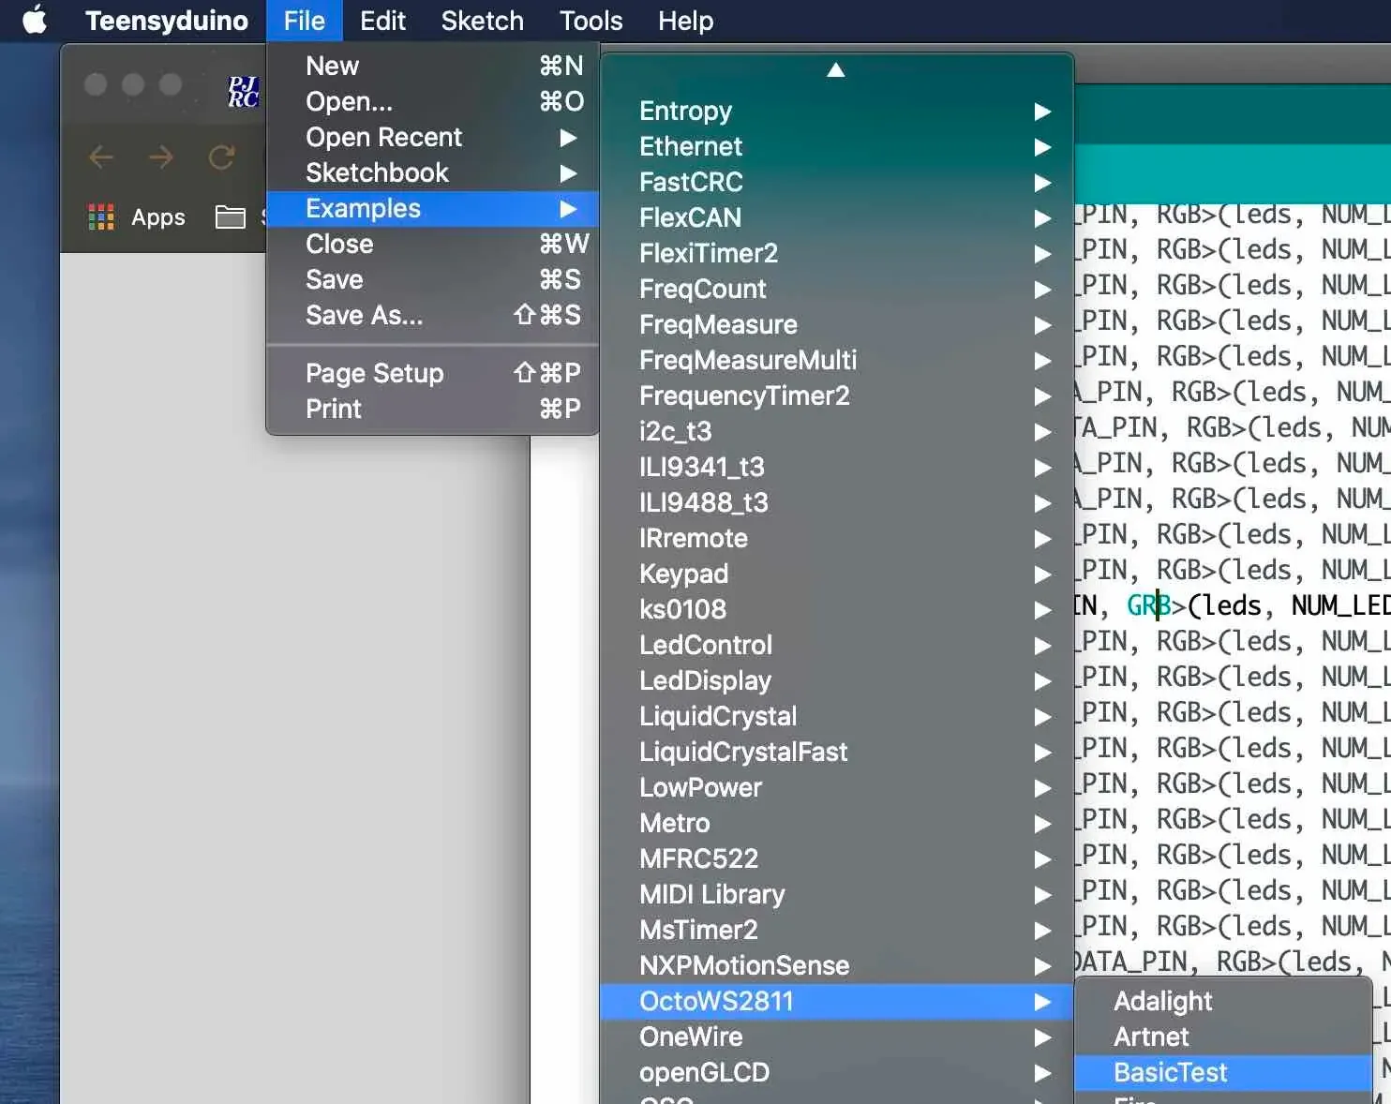Choose Save As... menu entry
1391x1104 pixels.
coord(432,315)
